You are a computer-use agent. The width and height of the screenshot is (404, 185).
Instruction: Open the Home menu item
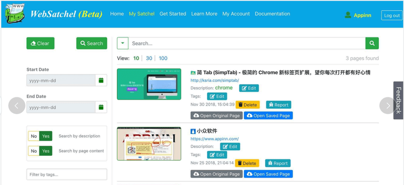(117, 14)
